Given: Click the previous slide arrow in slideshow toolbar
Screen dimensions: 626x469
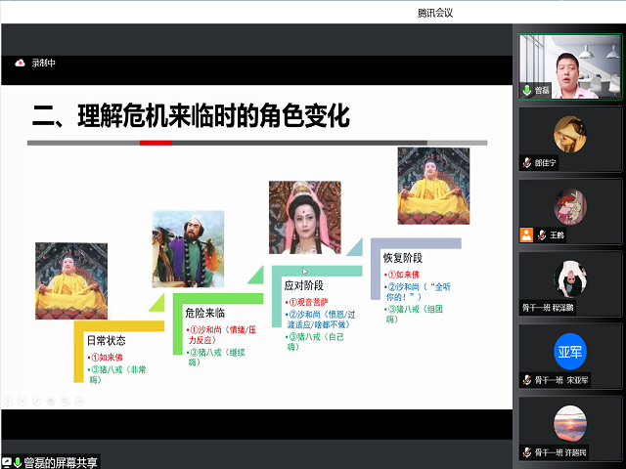Looking at the screenshot, I should click(8, 402).
